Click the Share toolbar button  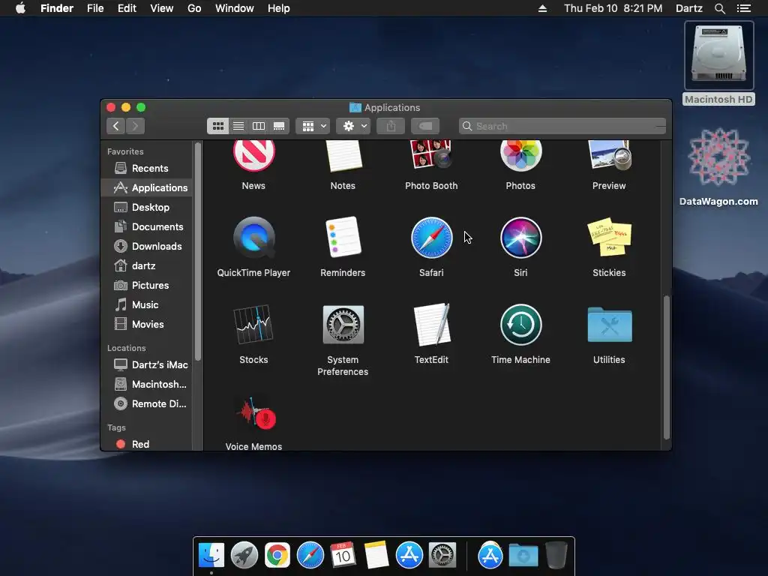tap(391, 126)
